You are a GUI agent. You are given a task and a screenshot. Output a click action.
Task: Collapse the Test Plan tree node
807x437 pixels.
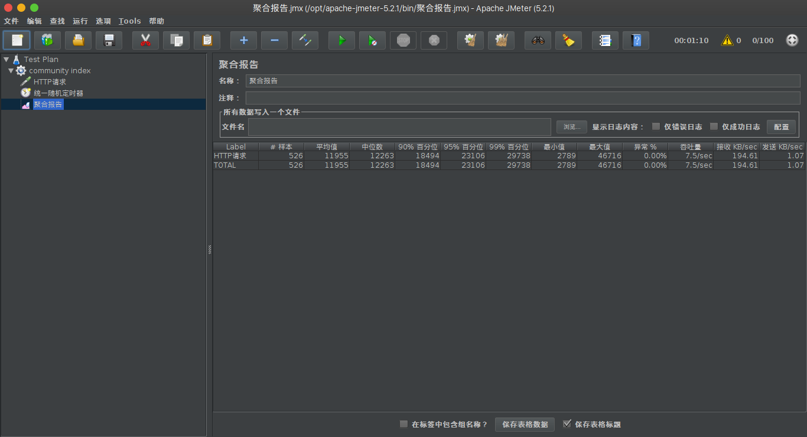(6, 59)
